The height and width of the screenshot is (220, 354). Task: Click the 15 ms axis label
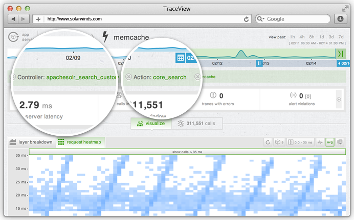pyautogui.click(x=21, y=209)
